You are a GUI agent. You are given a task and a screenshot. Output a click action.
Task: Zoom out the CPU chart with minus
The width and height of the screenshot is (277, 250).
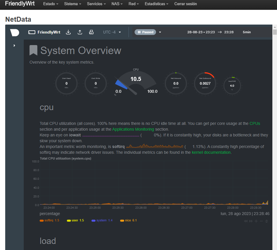click(261, 221)
